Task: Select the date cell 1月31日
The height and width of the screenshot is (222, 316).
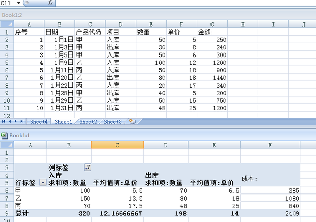Action: tap(60, 108)
